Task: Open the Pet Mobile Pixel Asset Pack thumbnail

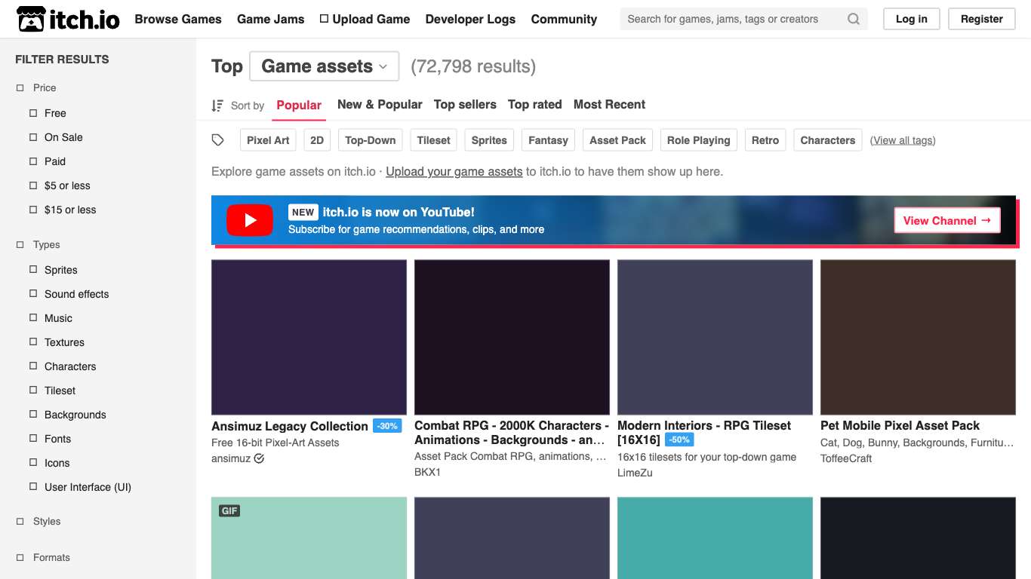Action: coord(918,337)
